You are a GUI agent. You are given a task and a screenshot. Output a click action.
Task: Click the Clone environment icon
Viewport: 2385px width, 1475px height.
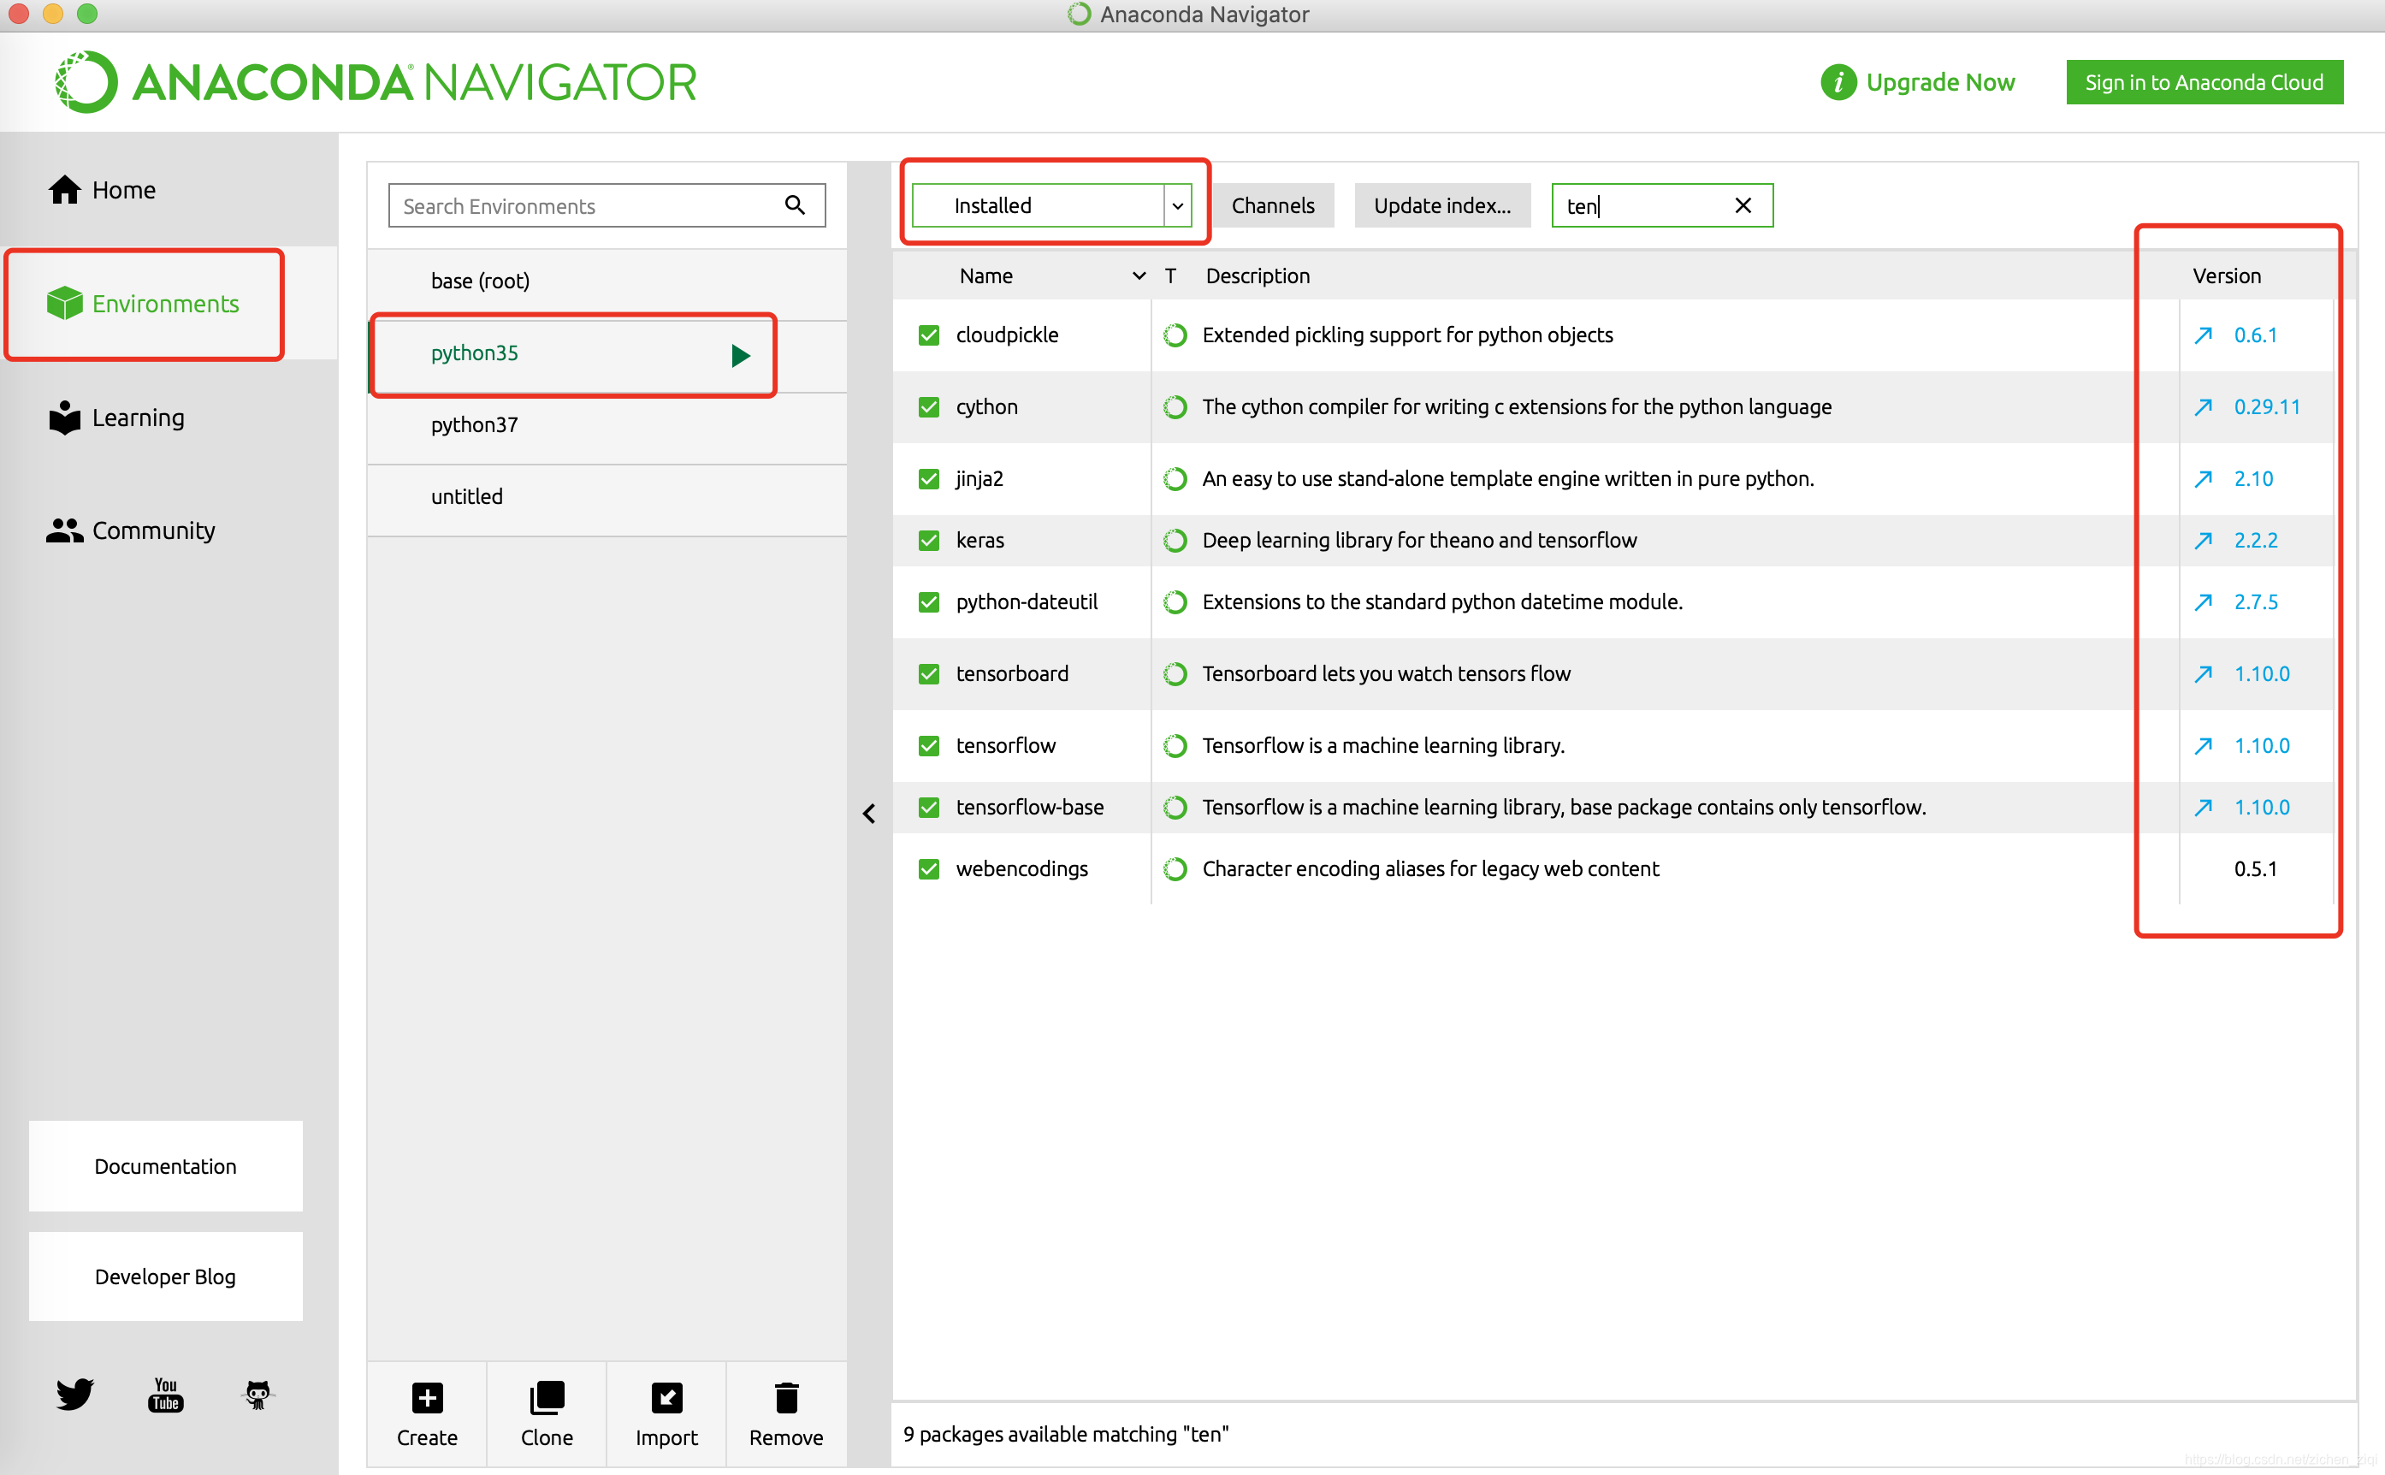(x=547, y=1397)
